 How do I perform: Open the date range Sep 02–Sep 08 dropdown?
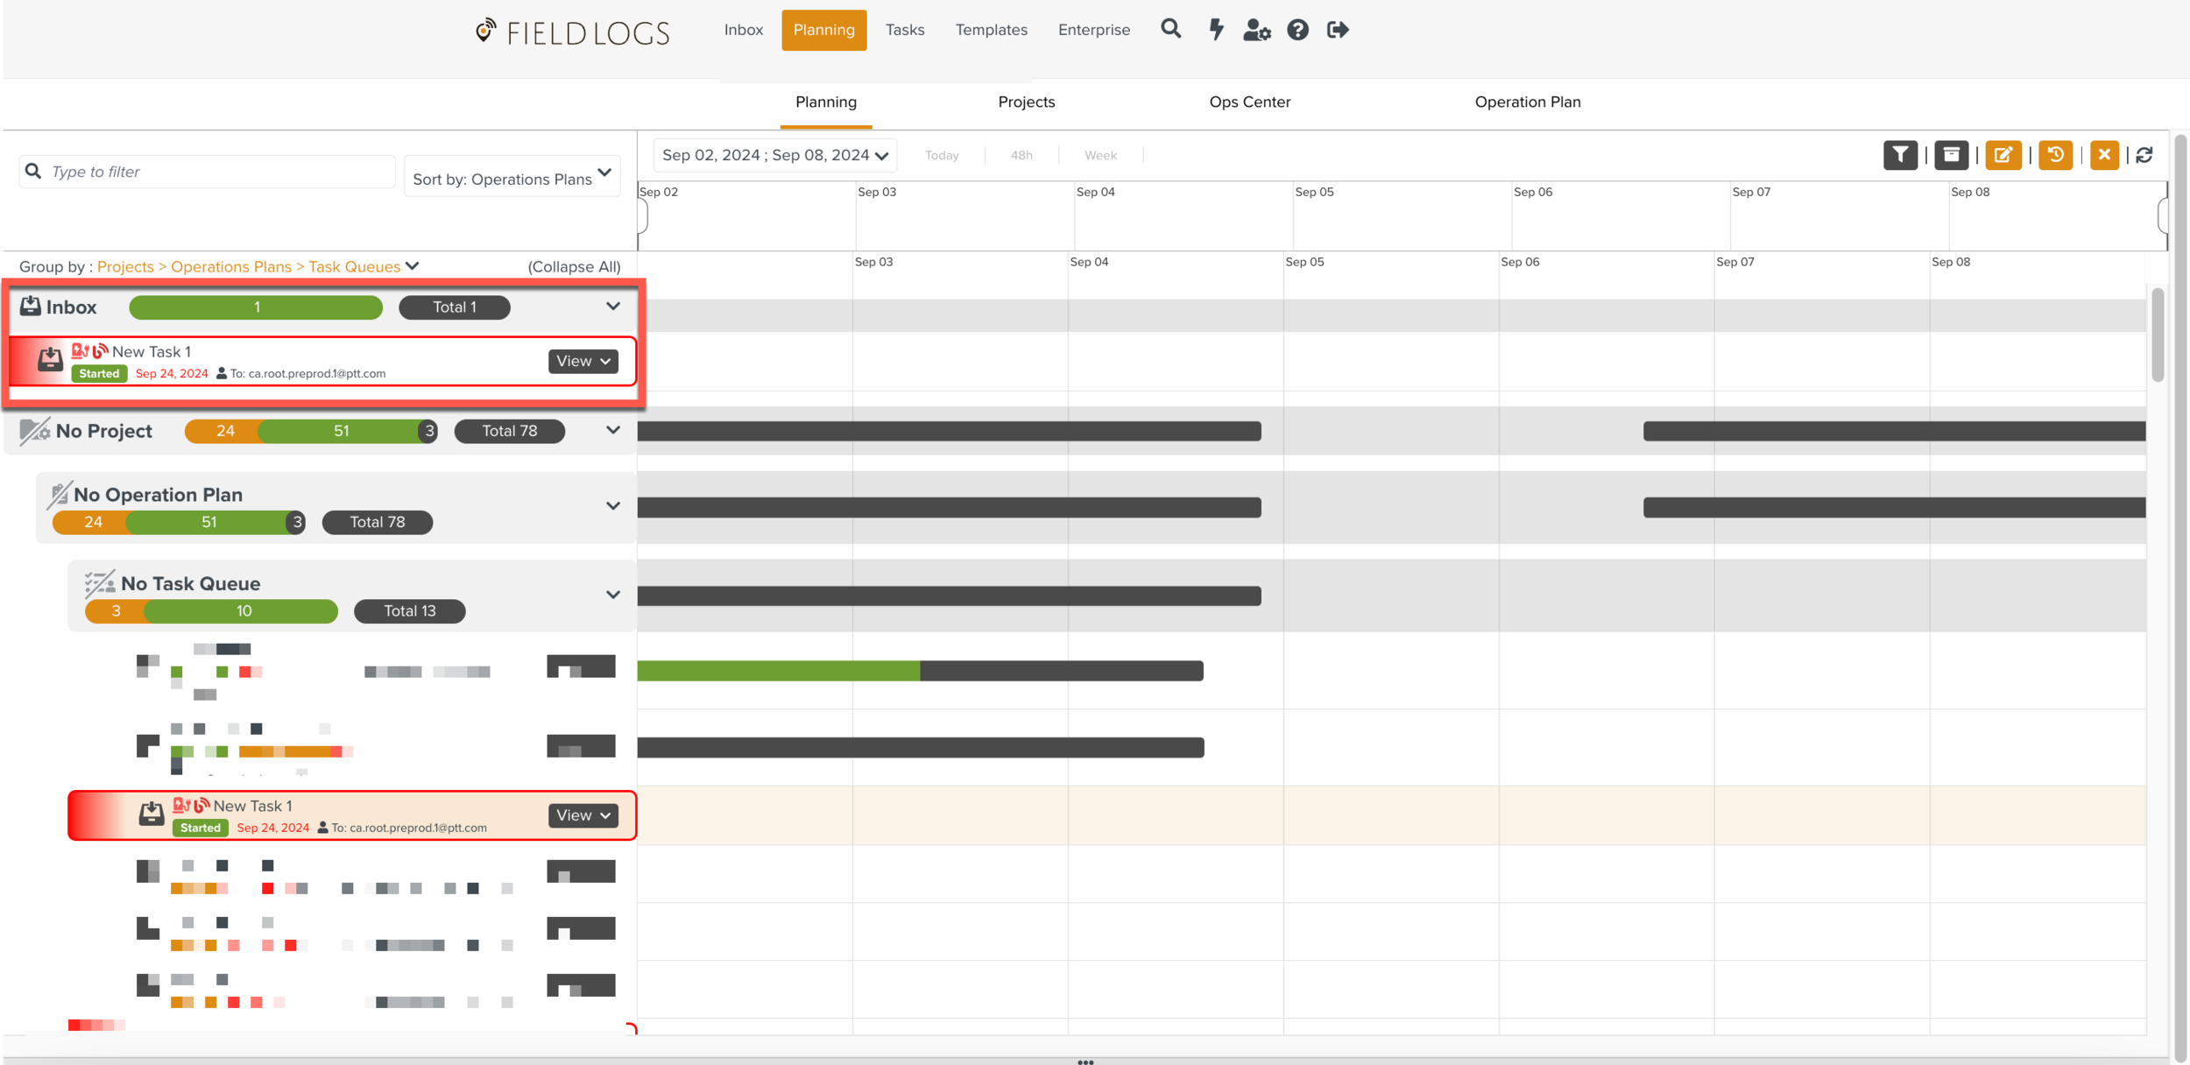pos(775,155)
